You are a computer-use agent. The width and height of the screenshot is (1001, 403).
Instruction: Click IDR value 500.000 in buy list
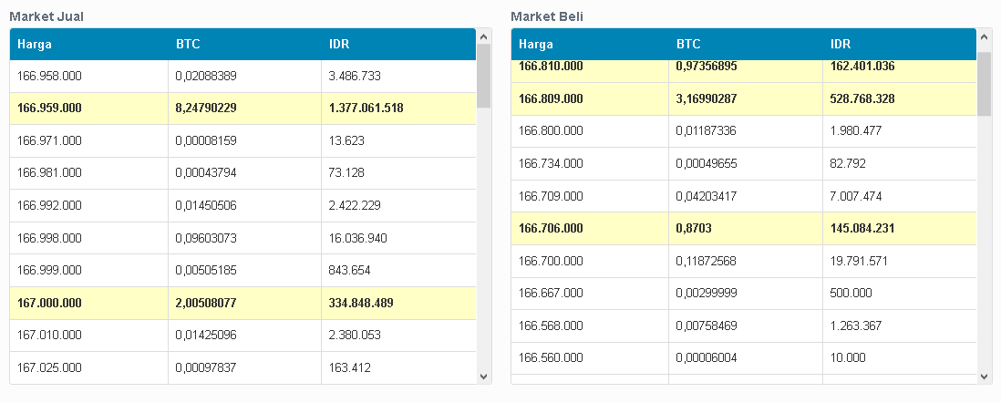click(851, 294)
